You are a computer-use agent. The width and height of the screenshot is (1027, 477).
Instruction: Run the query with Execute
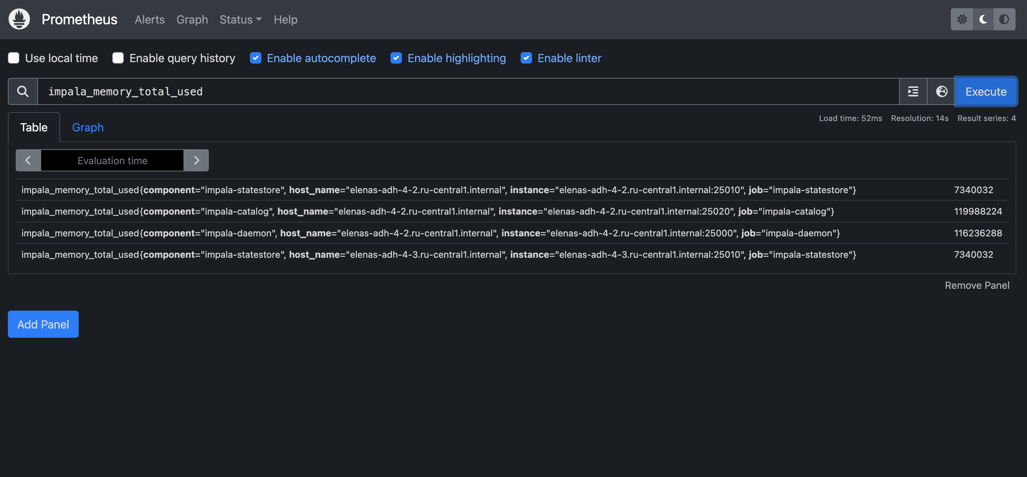(986, 91)
